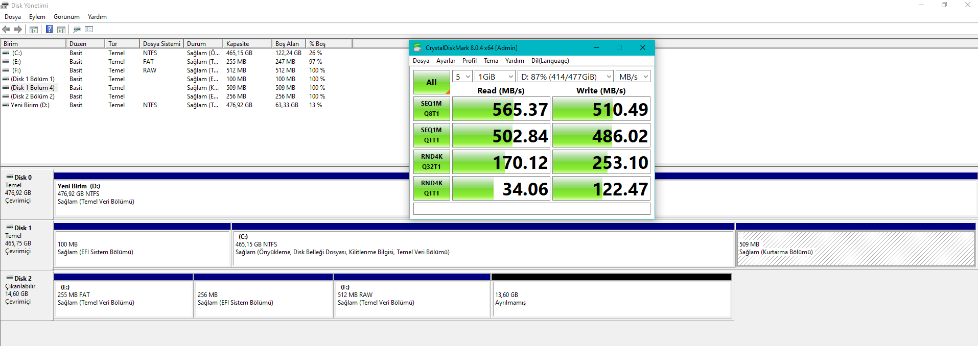The height and width of the screenshot is (346, 978).
Task: Select the Disk 2 Bölüm 2 drive icon
Action: coord(6,96)
